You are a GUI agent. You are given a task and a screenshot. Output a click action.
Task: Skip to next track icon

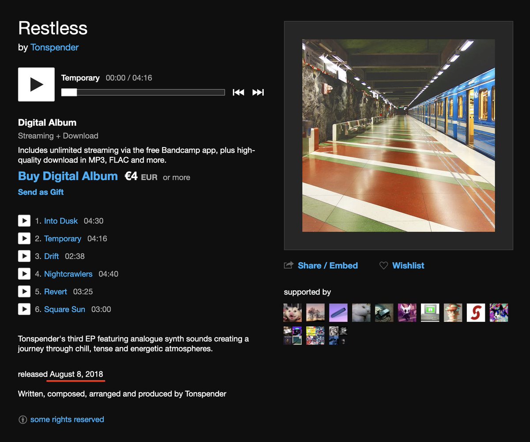click(x=258, y=92)
